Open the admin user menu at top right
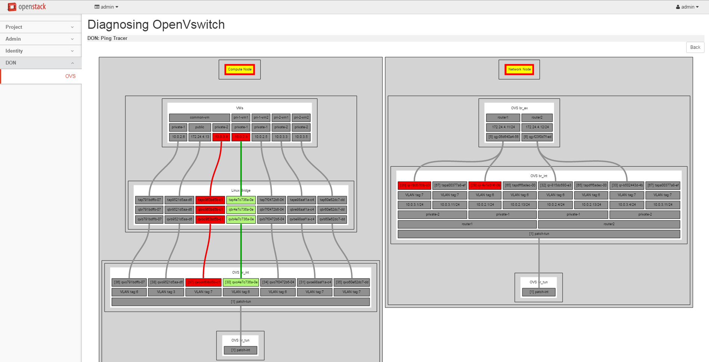709x362 pixels. click(687, 7)
